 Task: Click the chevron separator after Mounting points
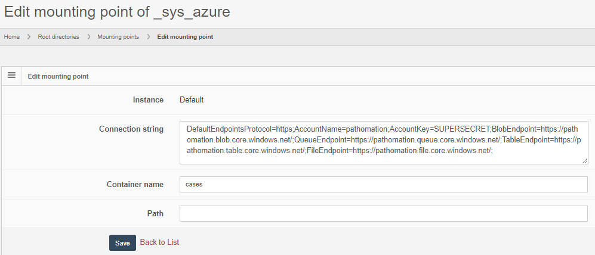click(148, 37)
